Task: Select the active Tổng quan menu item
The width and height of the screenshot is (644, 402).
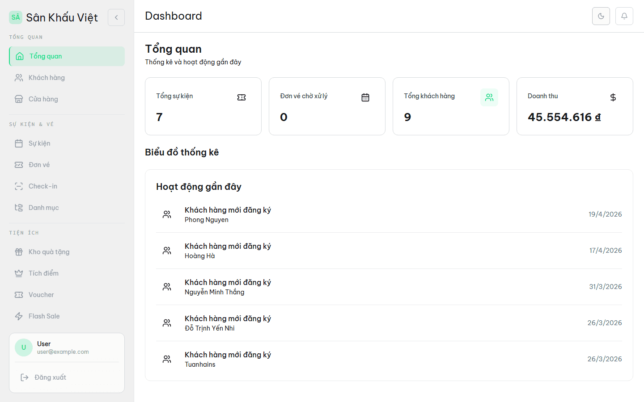Action: pos(67,56)
